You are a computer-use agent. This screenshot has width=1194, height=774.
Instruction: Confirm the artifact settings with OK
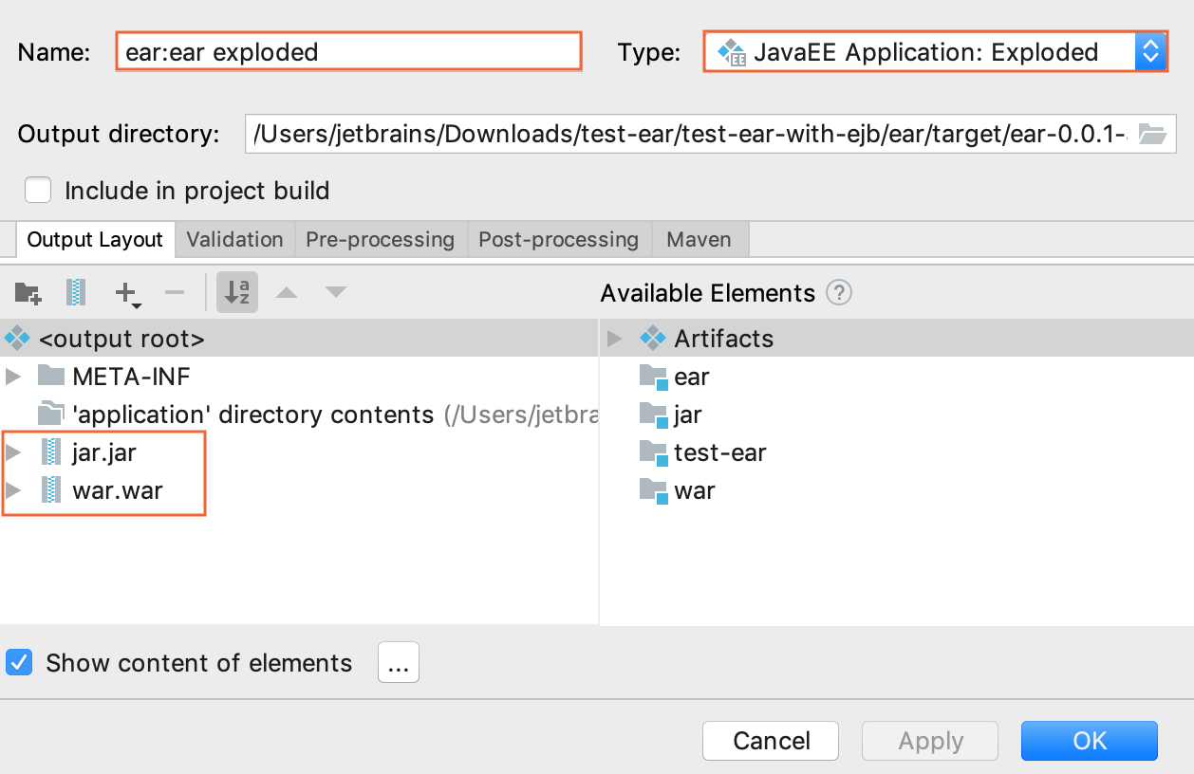tap(1089, 741)
